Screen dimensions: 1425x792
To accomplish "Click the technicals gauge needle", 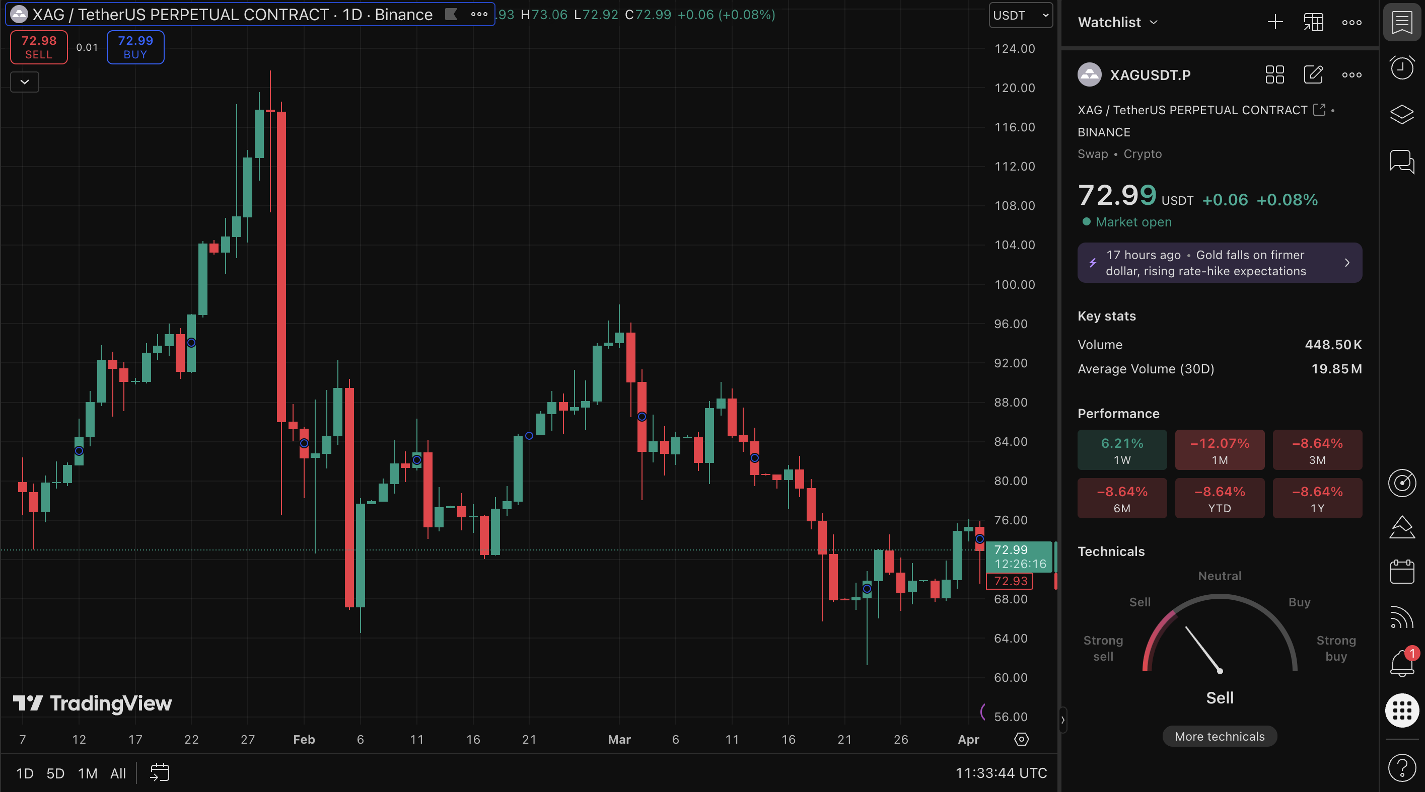I will [1203, 650].
